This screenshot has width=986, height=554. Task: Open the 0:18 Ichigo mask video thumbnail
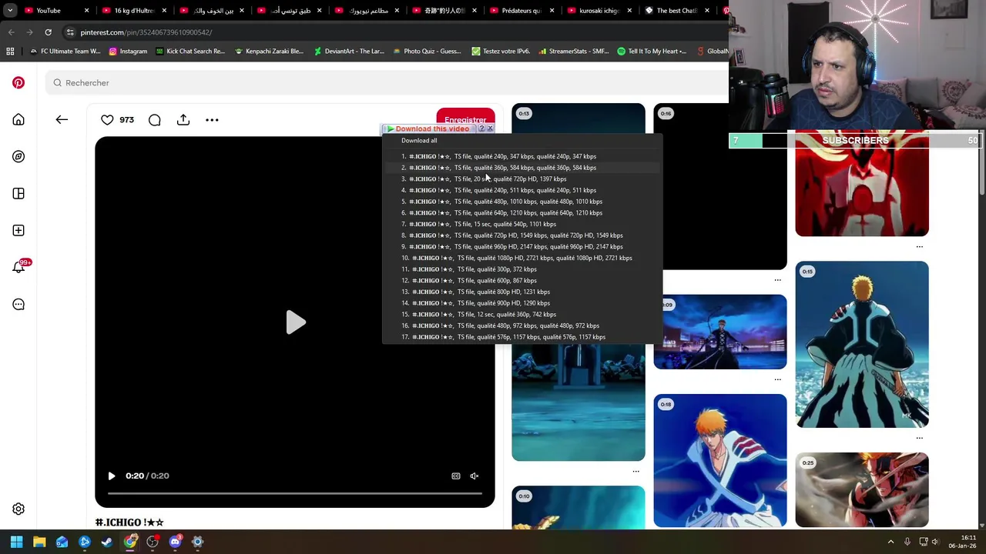coord(720,461)
